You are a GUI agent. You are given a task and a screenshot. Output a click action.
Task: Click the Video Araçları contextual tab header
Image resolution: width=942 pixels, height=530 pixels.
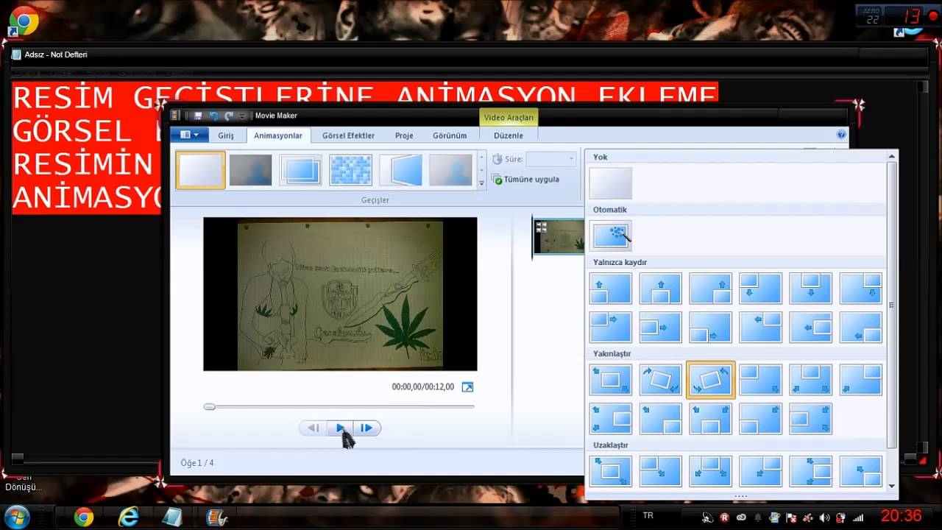[509, 117]
